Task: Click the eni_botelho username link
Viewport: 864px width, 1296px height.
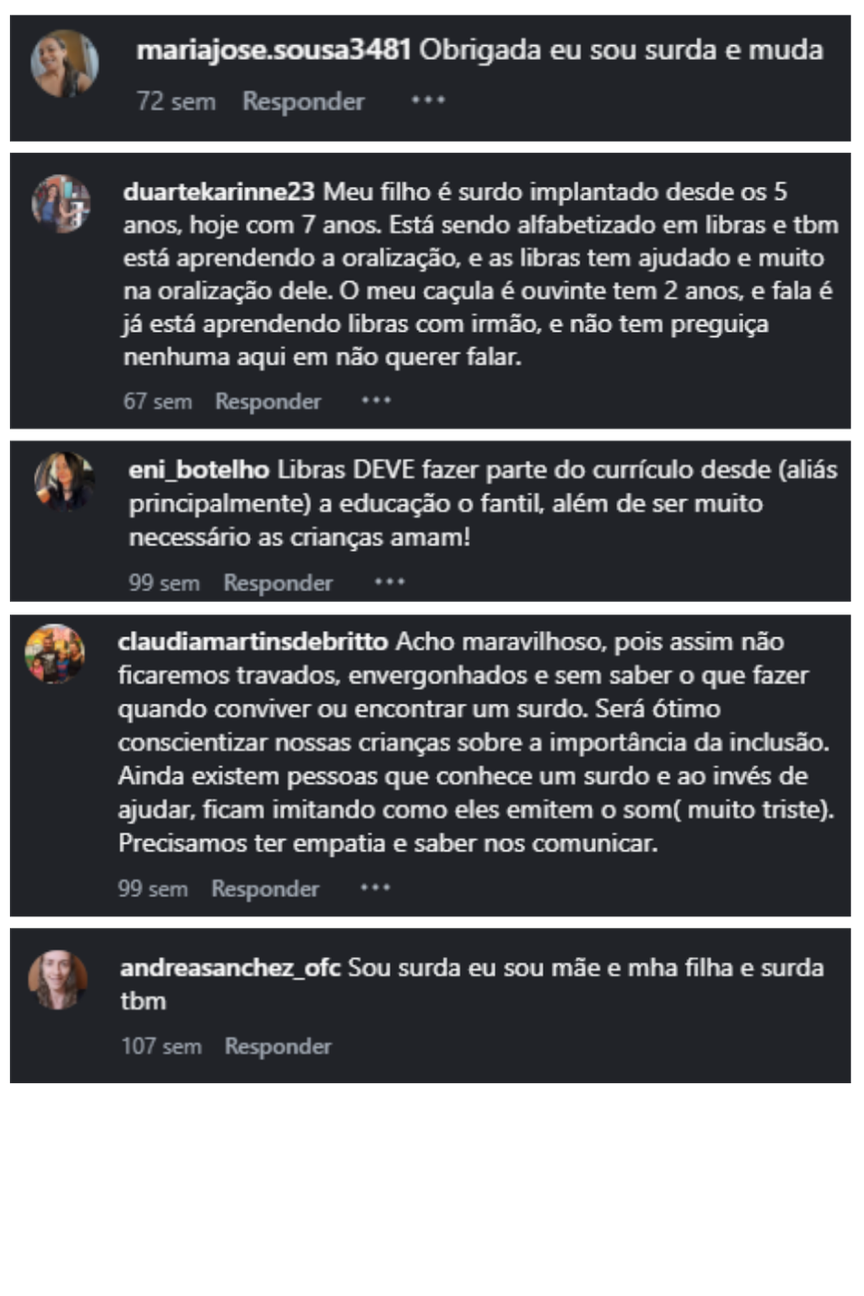Action: [x=198, y=470]
